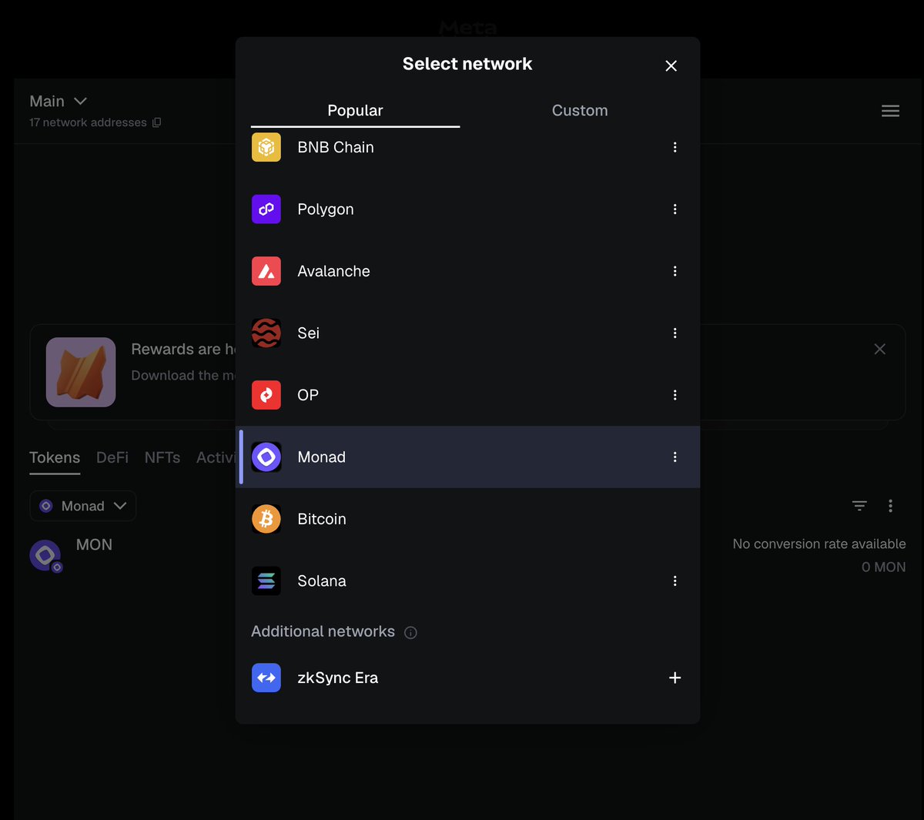Click the 17 network addresses text
The width and height of the screenshot is (924, 820).
(x=88, y=122)
